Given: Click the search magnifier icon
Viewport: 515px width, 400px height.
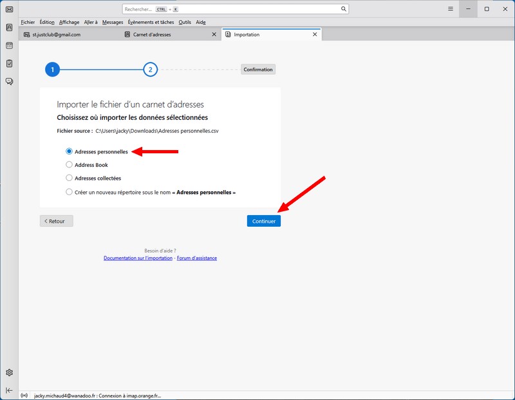Looking at the screenshot, I should pos(343,9).
